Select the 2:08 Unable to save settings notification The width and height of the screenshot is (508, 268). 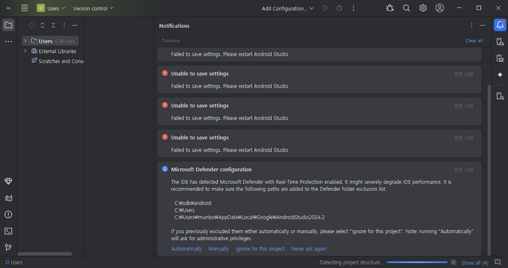click(319, 80)
